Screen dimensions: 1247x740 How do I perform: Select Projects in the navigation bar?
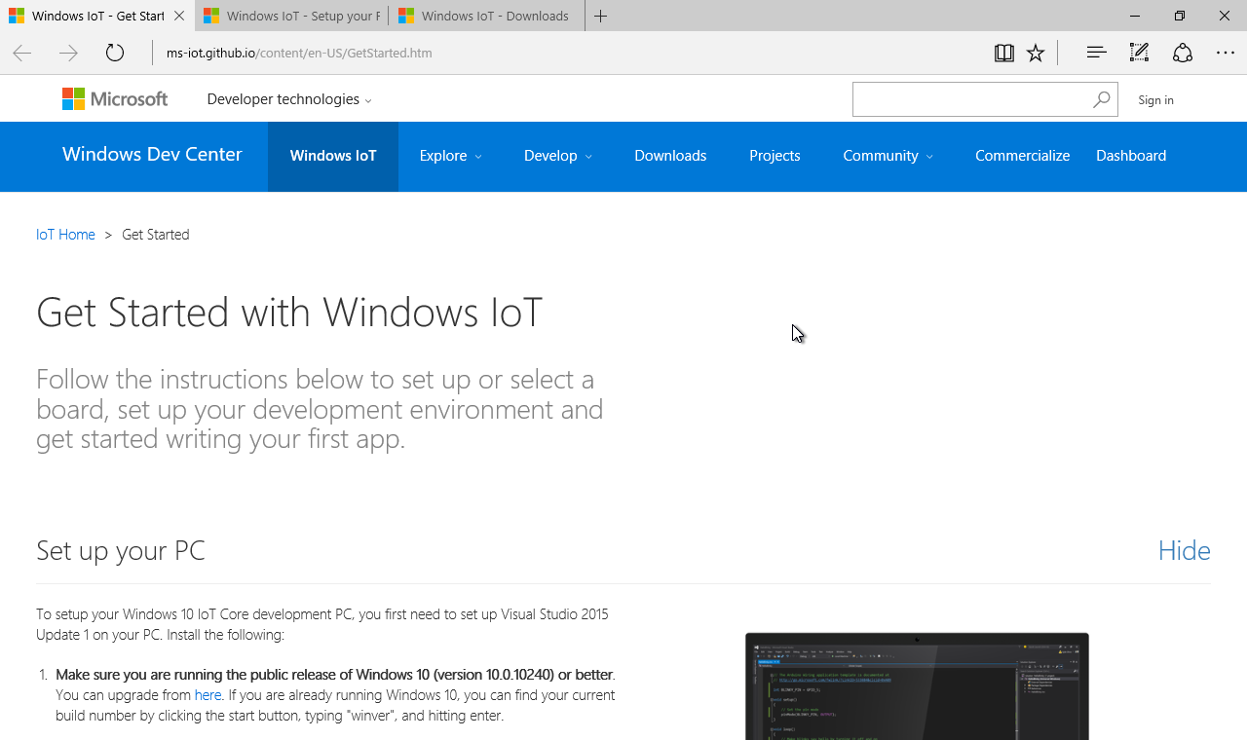[x=775, y=156]
